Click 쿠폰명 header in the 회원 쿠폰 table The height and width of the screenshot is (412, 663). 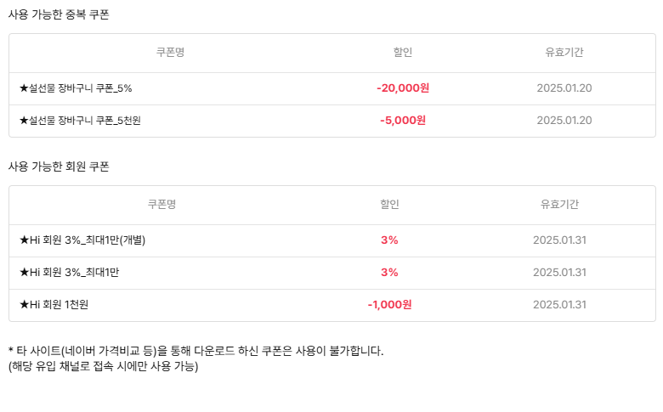tap(161, 205)
